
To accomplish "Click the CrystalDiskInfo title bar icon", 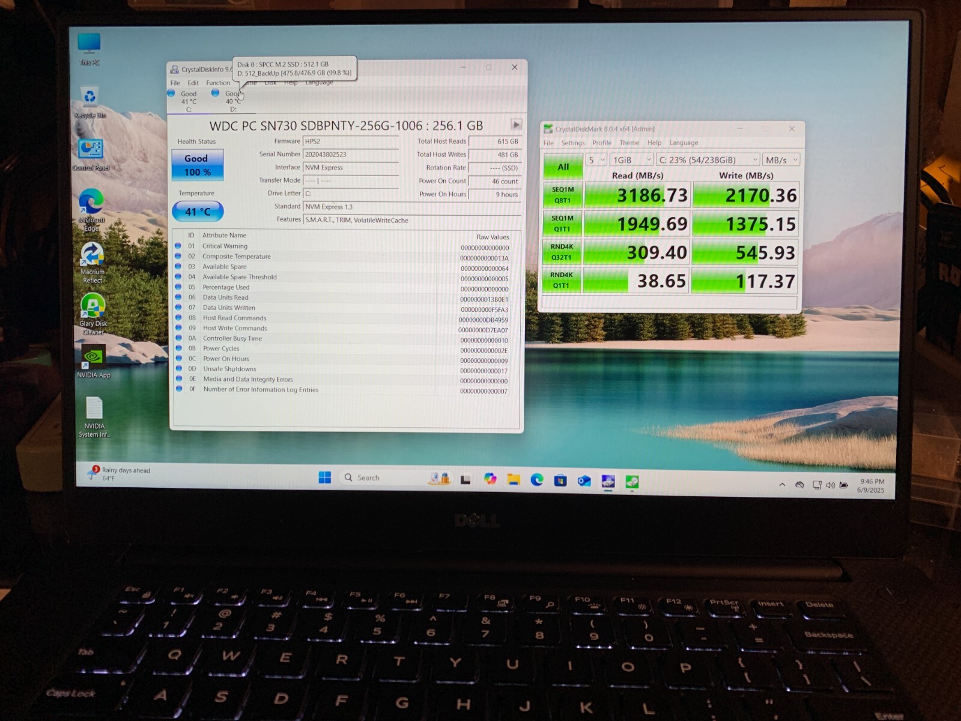I will [x=174, y=70].
